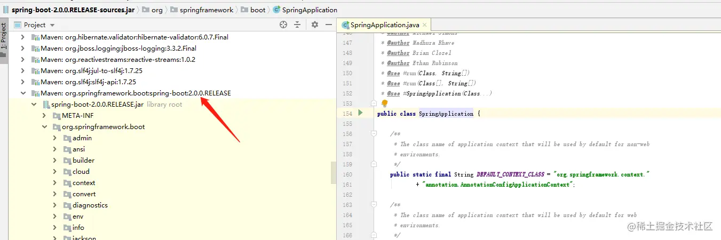The width and height of the screenshot is (721, 240).
Task: Click spring-boot-2.0.0.RELEASE-sources.jar breadcrumb
Action: click(73, 10)
